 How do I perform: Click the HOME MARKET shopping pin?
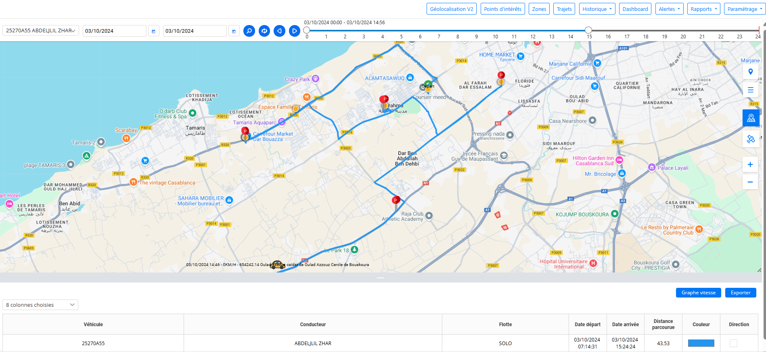[x=521, y=56]
